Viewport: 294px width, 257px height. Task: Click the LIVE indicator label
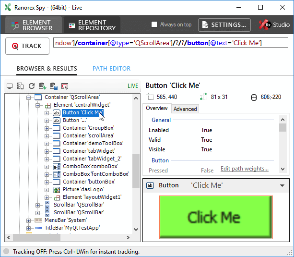pyautogui.click(x=133, y=86)
